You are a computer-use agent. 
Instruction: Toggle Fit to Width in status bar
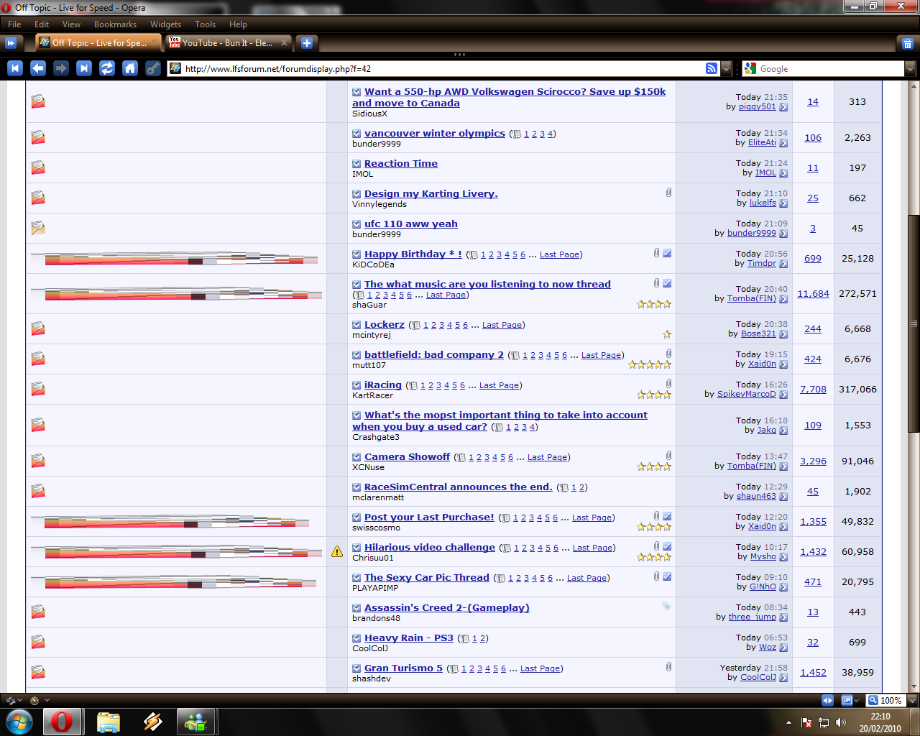tap(827, 700)
